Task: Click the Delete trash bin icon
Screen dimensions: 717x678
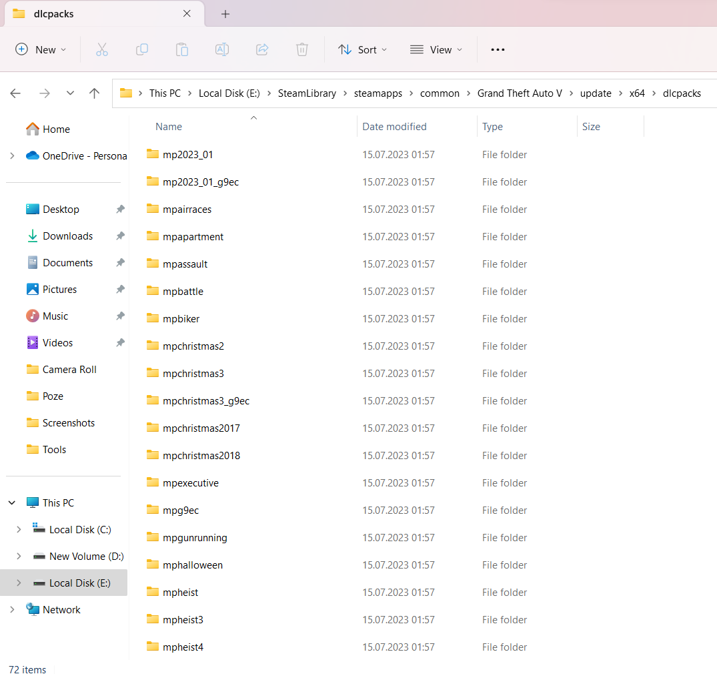Action: (302, 49)
